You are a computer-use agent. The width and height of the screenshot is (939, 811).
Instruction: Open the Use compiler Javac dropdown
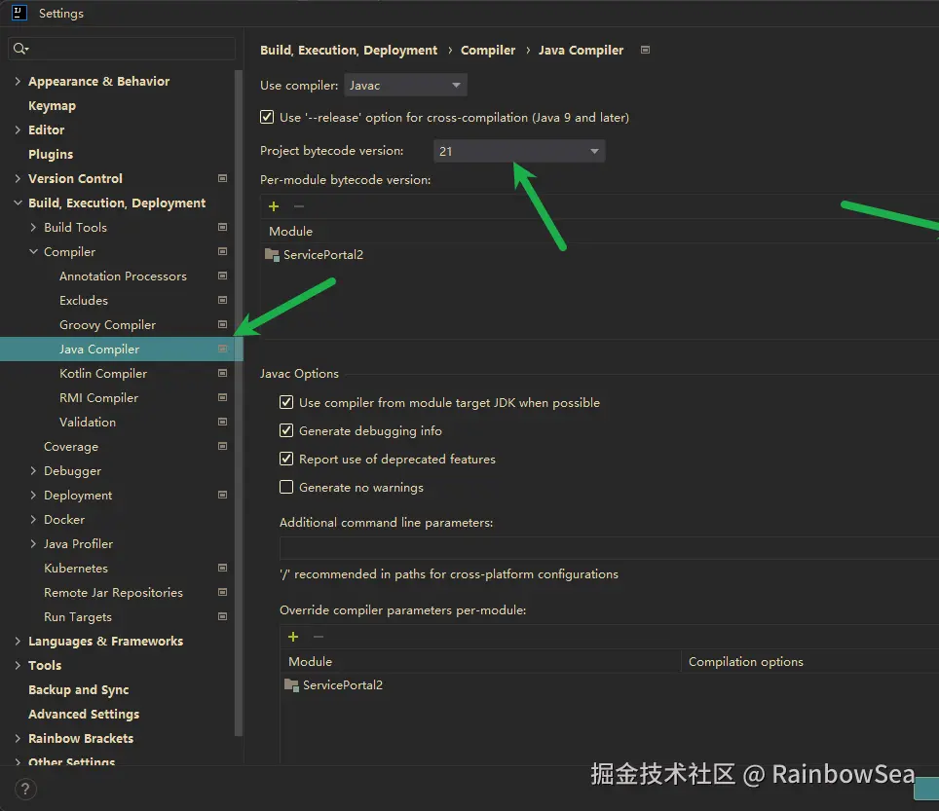point(405,85)
